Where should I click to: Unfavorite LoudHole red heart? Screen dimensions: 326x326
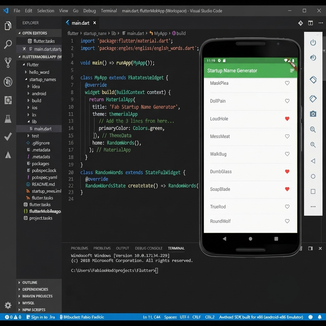[x=287, y=119]
